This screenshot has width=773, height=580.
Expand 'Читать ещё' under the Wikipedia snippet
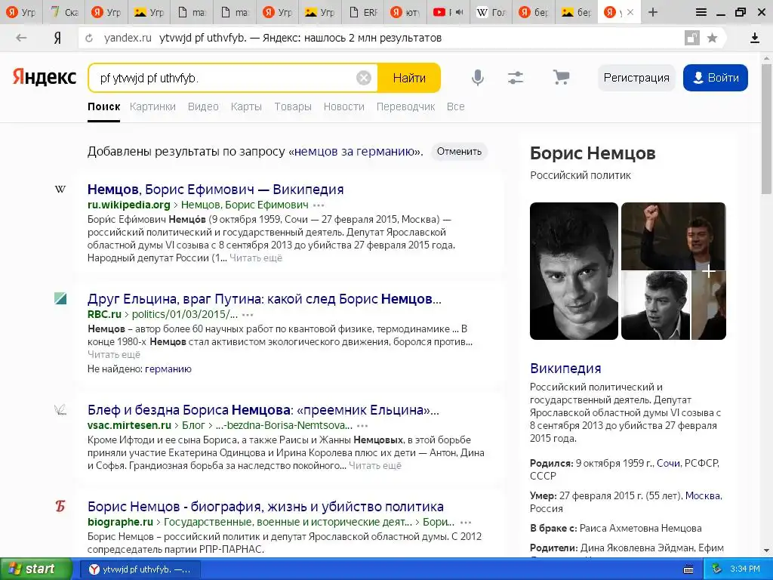tap(256, 258)
